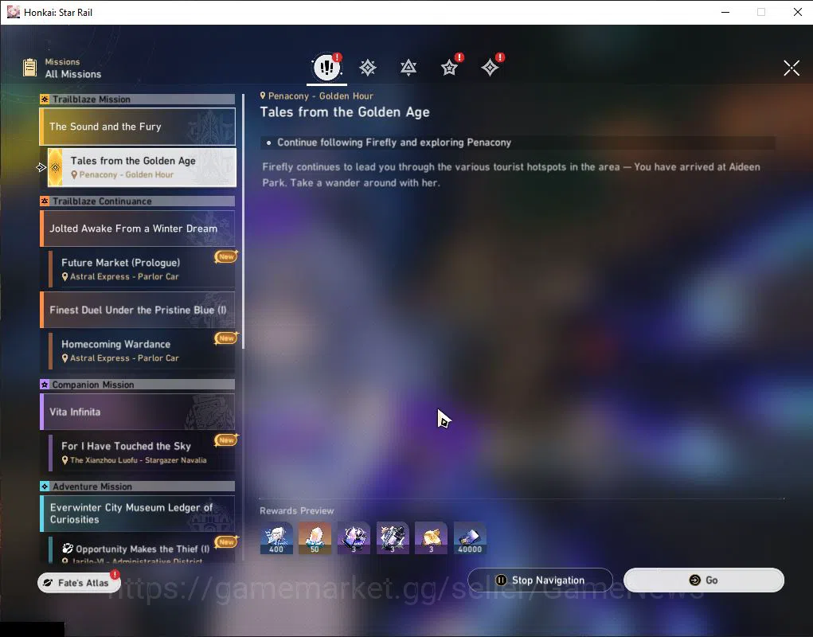View the 50 Stellar Jade reward
The image size is (813, 637).
point(315,538)
